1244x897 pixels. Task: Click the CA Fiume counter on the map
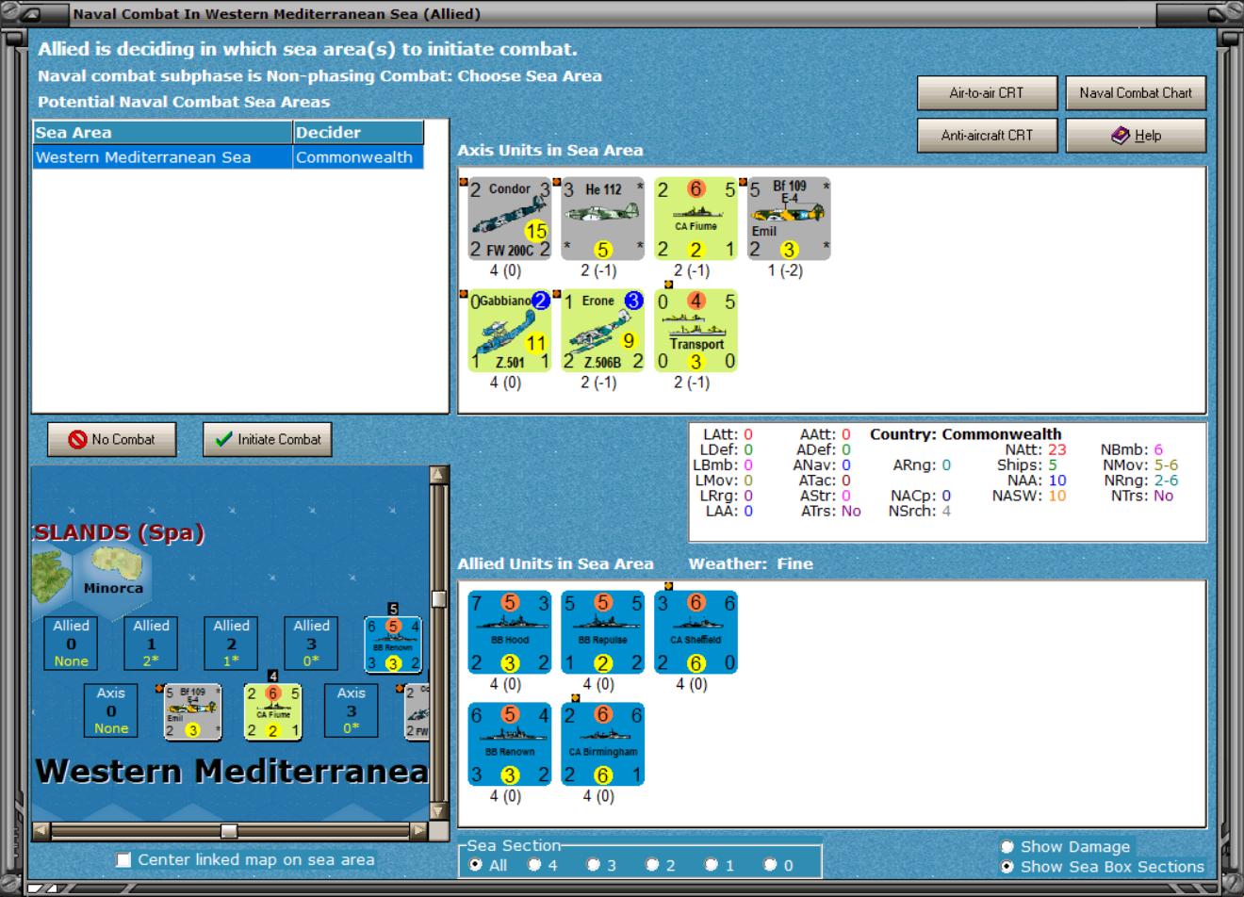(272, 711)
